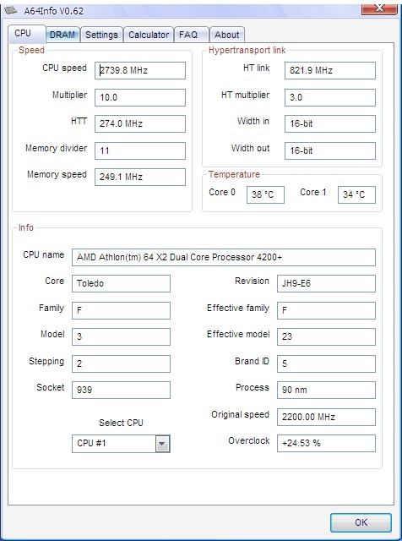This screenshot has height=541, width=402.
Task: Click the Multiplier field showing 10.0
Action: pyautogui.click(x=140, y=97)
